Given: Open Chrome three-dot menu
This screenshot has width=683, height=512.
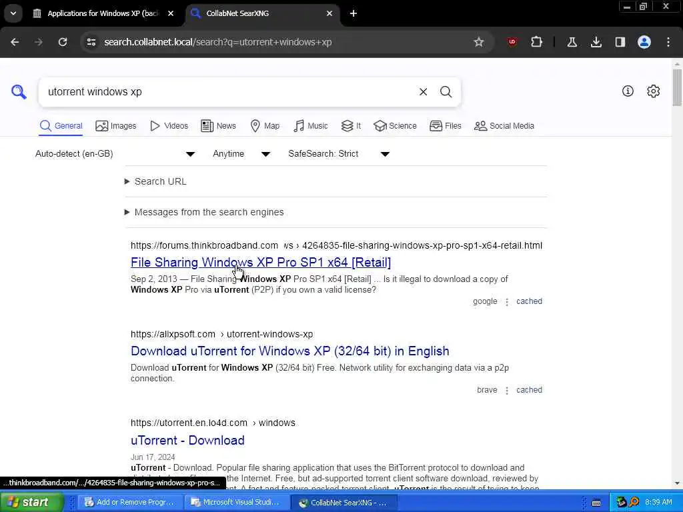Looking at the screenshot, I should (668, 42).
